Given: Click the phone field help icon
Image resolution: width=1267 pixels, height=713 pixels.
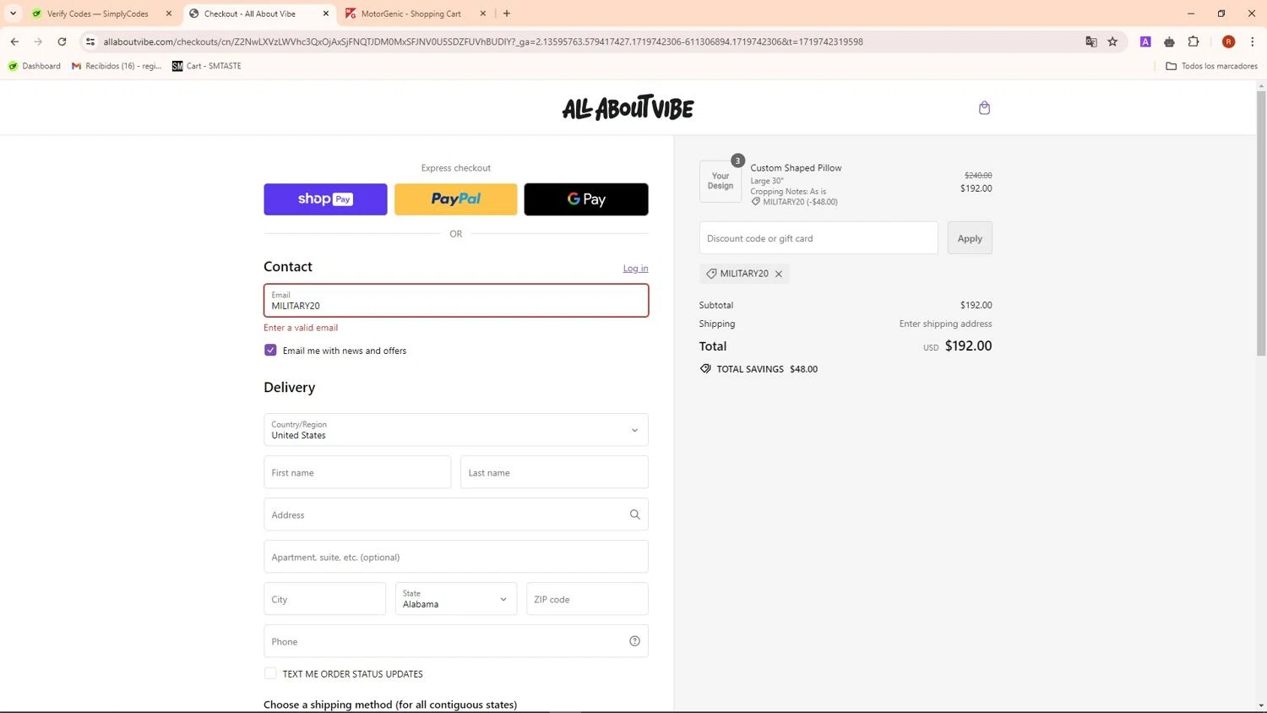Looking at the screenshot, I should click(x=634, y=641).
